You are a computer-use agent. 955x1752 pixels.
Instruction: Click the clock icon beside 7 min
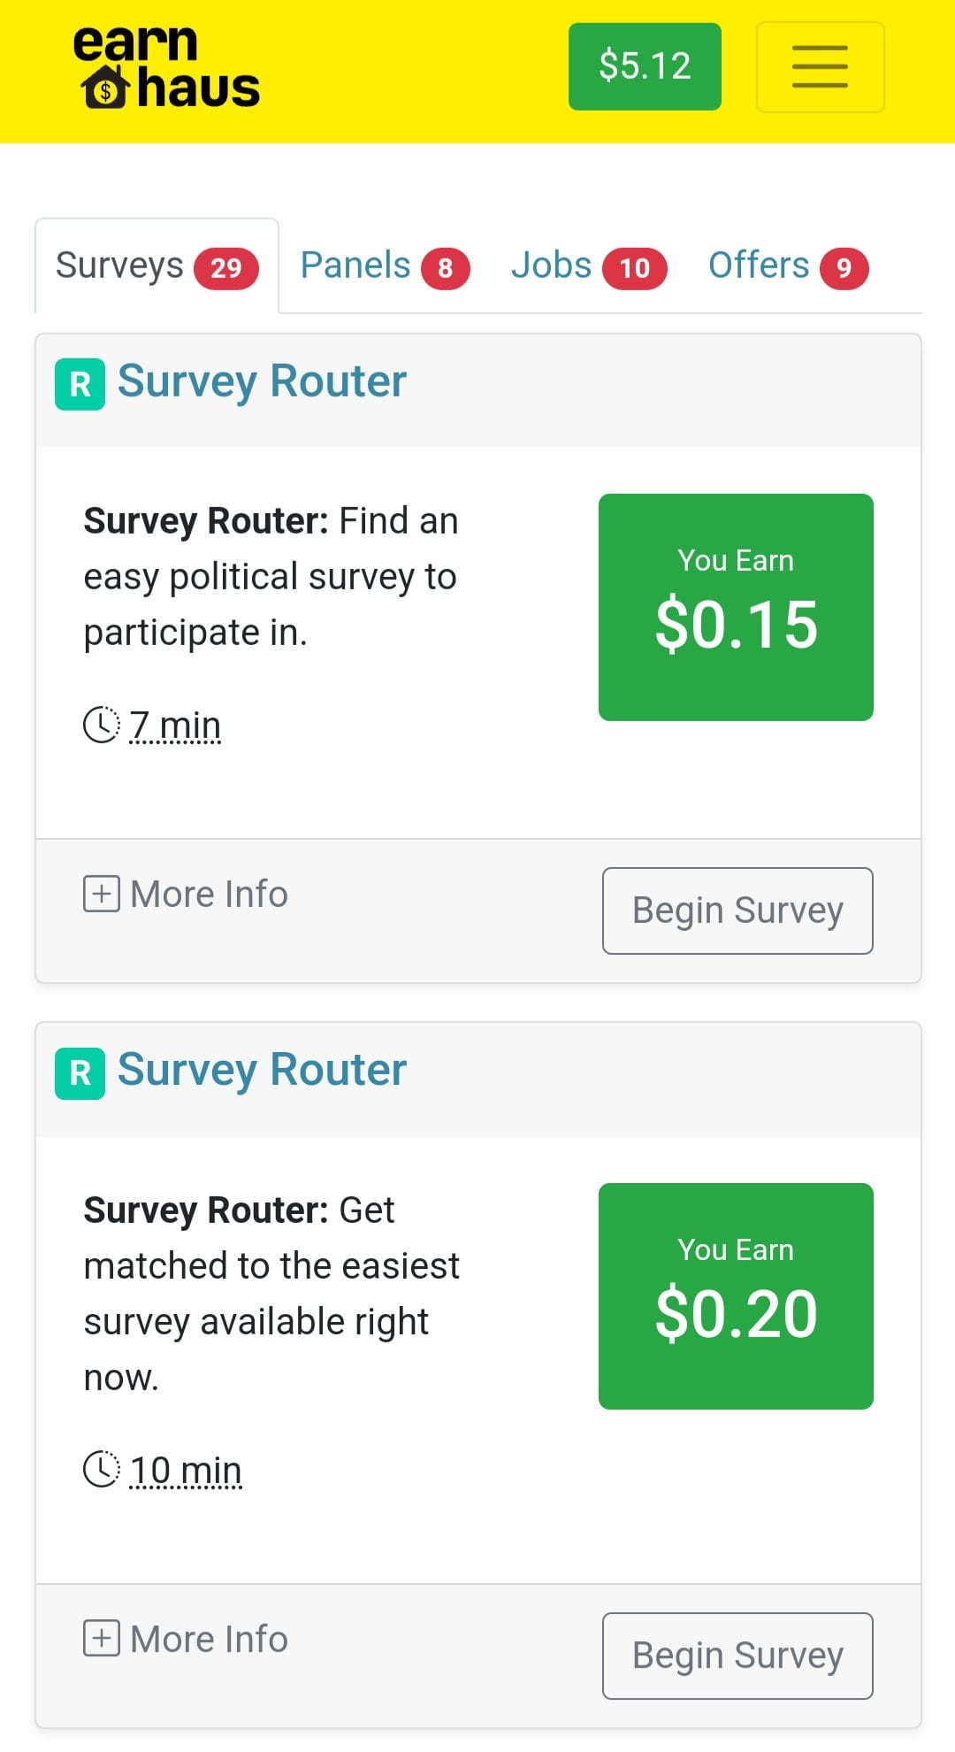[x=102, y=725]
